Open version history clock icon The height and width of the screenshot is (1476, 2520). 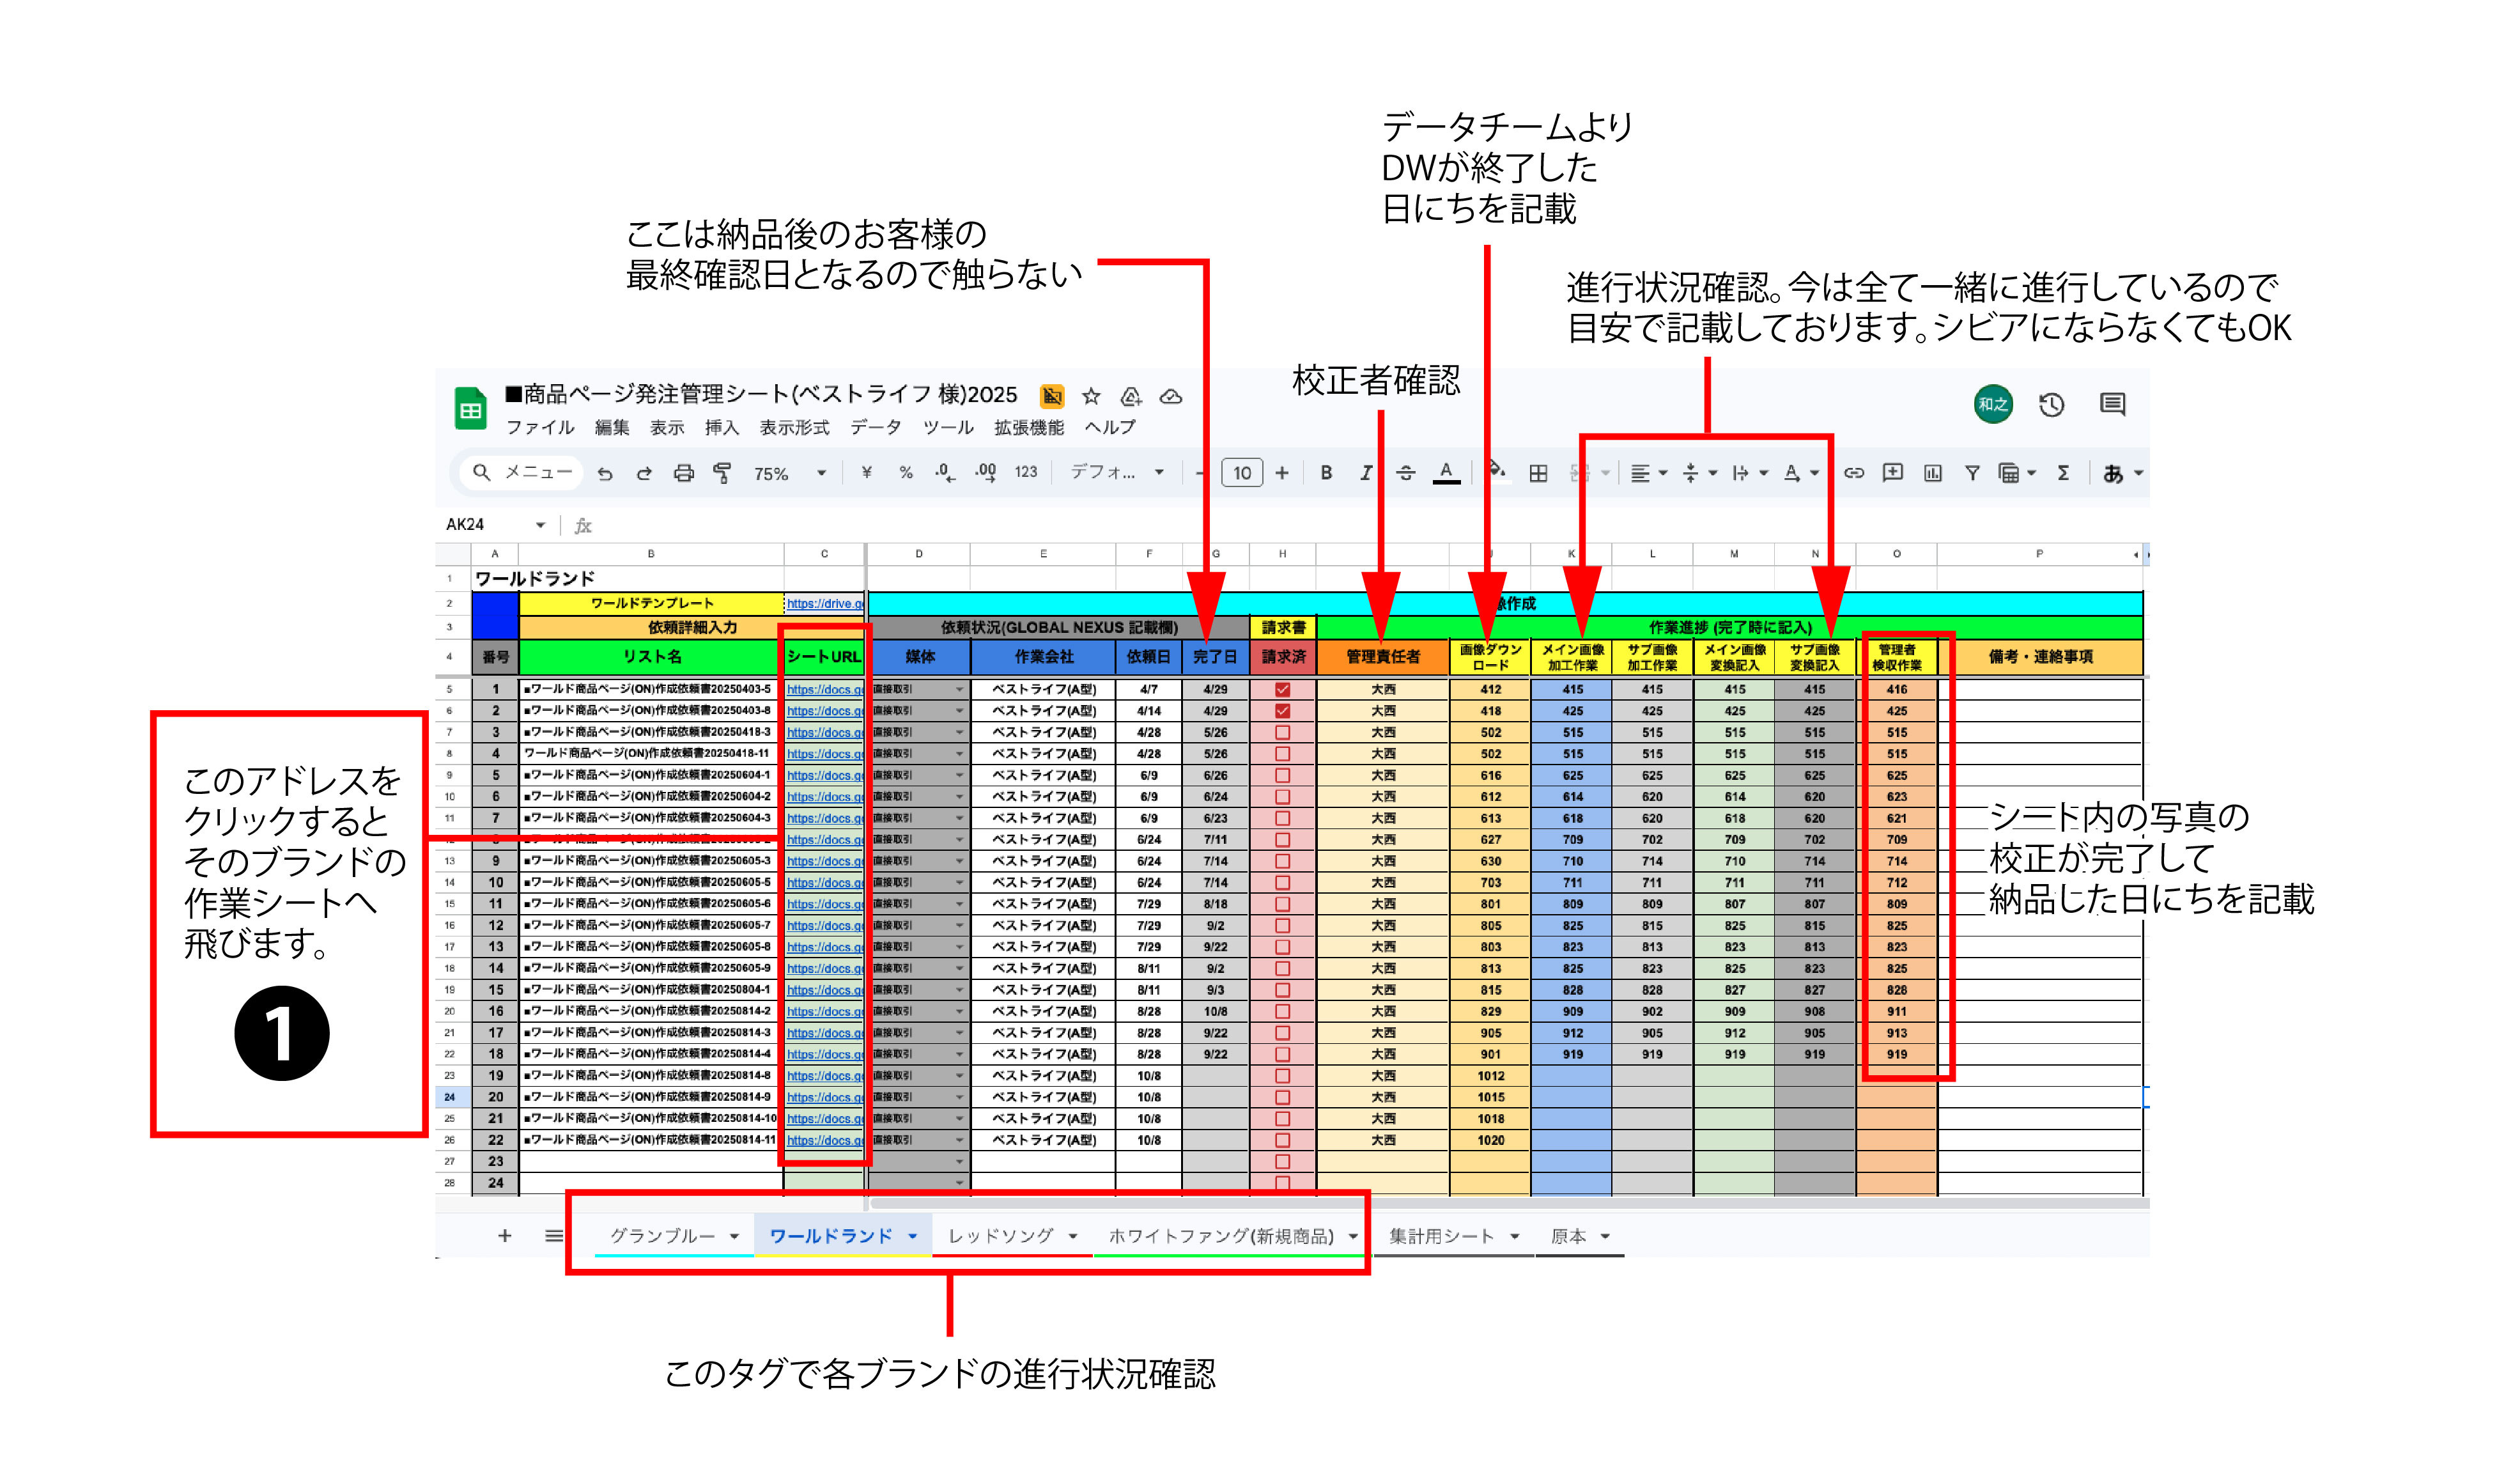click(2051, 405)
